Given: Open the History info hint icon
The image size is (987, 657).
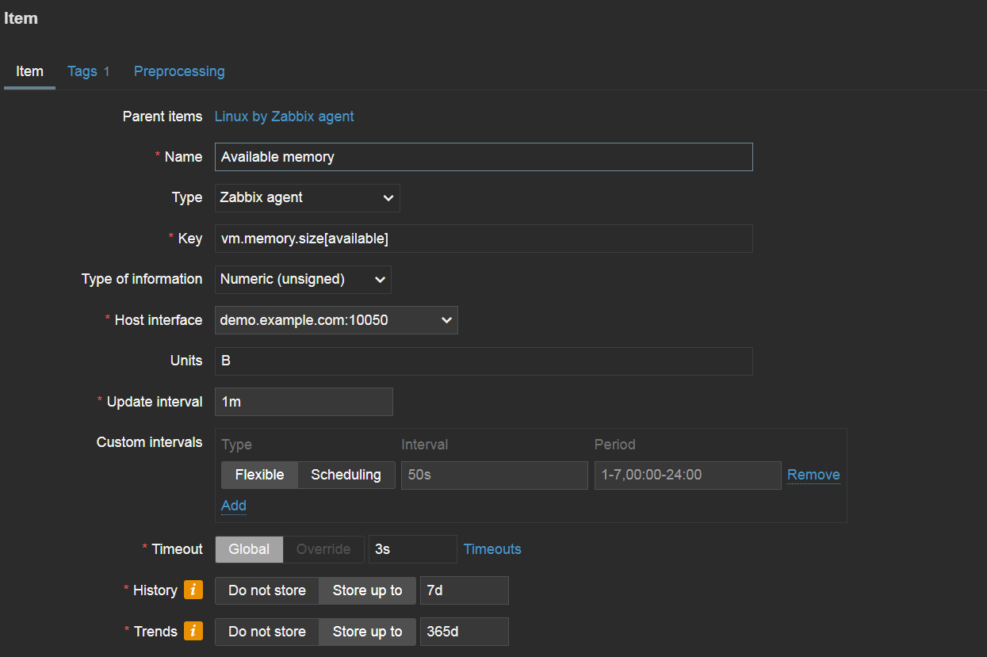Looking at the screenshot, I should [x=193, y=590].
